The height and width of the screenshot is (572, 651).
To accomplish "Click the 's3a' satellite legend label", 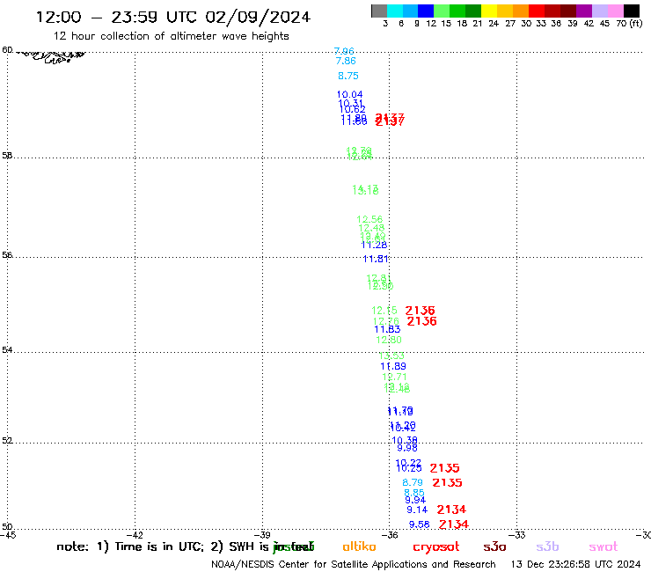I will 494,546.
